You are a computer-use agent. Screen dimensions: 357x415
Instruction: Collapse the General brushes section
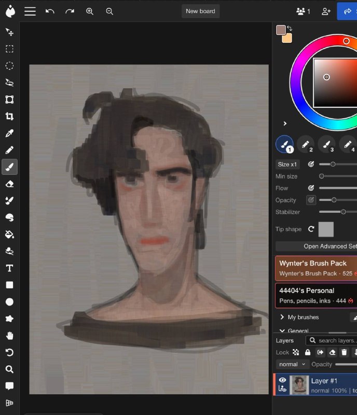pyautogui.click(x=282, y=331)
